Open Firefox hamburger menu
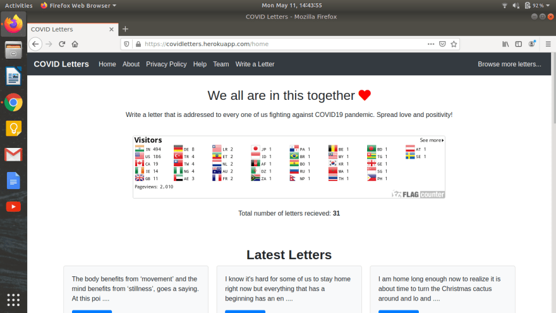556x313 pixels. click(x=548, y=44)
